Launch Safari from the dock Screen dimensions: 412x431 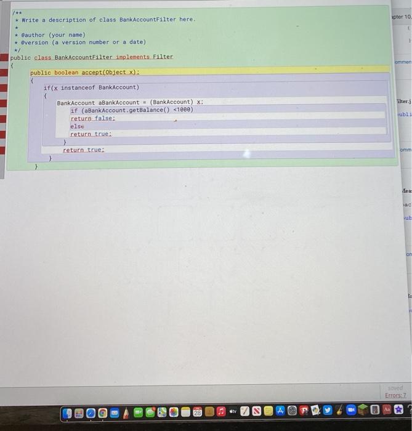[x=91, y=413]
